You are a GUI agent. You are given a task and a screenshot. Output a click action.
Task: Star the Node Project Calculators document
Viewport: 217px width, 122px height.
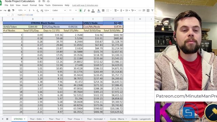(39, 1)
